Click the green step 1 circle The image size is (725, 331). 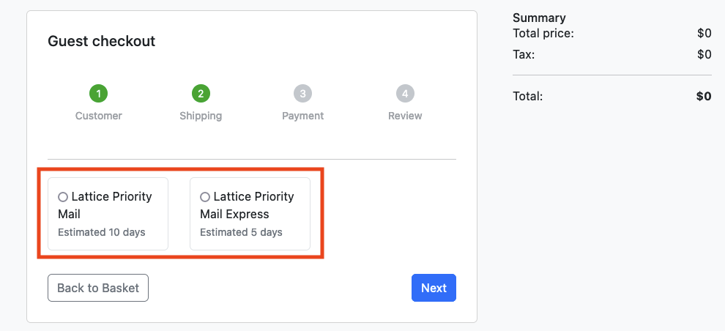click(x=98, y=94)
